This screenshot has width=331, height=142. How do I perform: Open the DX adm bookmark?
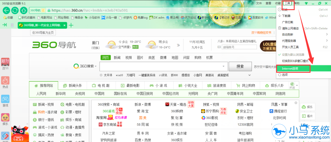(x=157, y=18)
